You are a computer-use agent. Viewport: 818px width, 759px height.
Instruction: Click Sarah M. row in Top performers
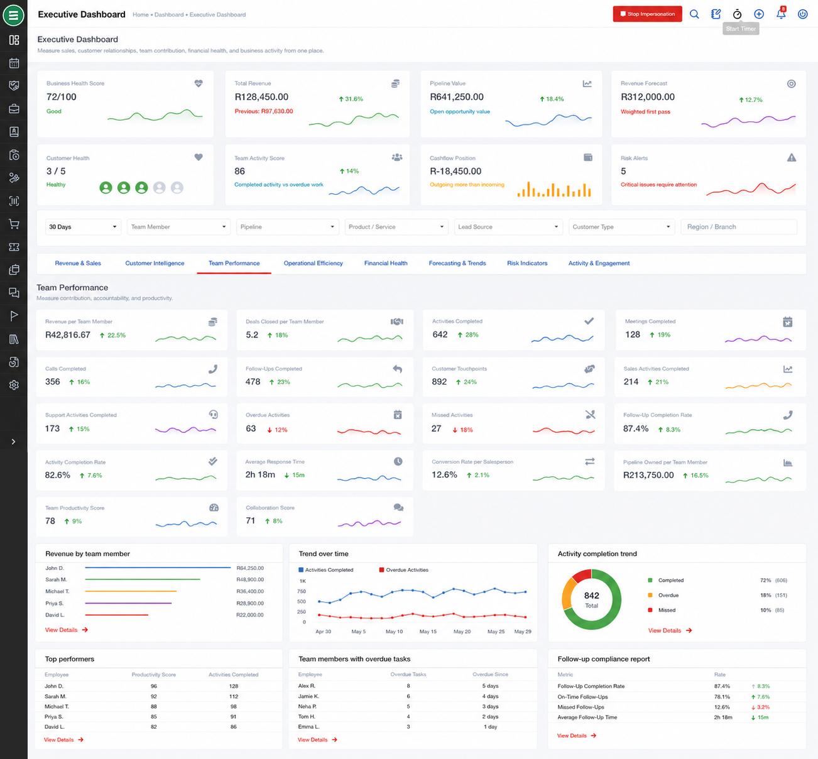point(158,696)
